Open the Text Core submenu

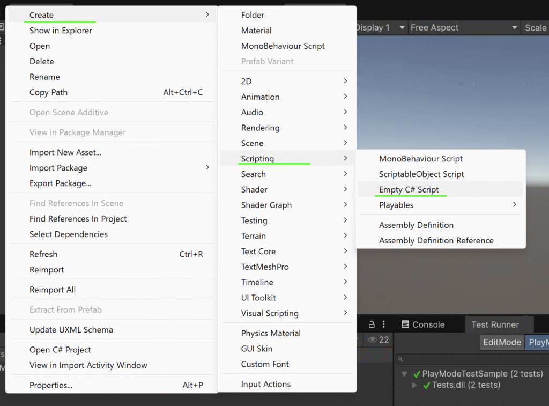(287, 251)
